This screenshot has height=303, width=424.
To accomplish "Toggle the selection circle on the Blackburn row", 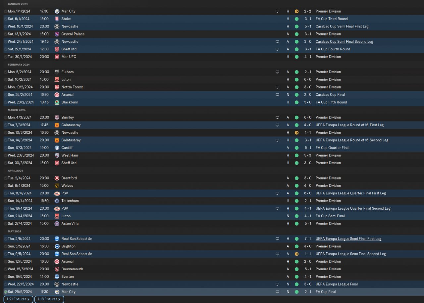I will pyautogui.click(x=6, y=102).
